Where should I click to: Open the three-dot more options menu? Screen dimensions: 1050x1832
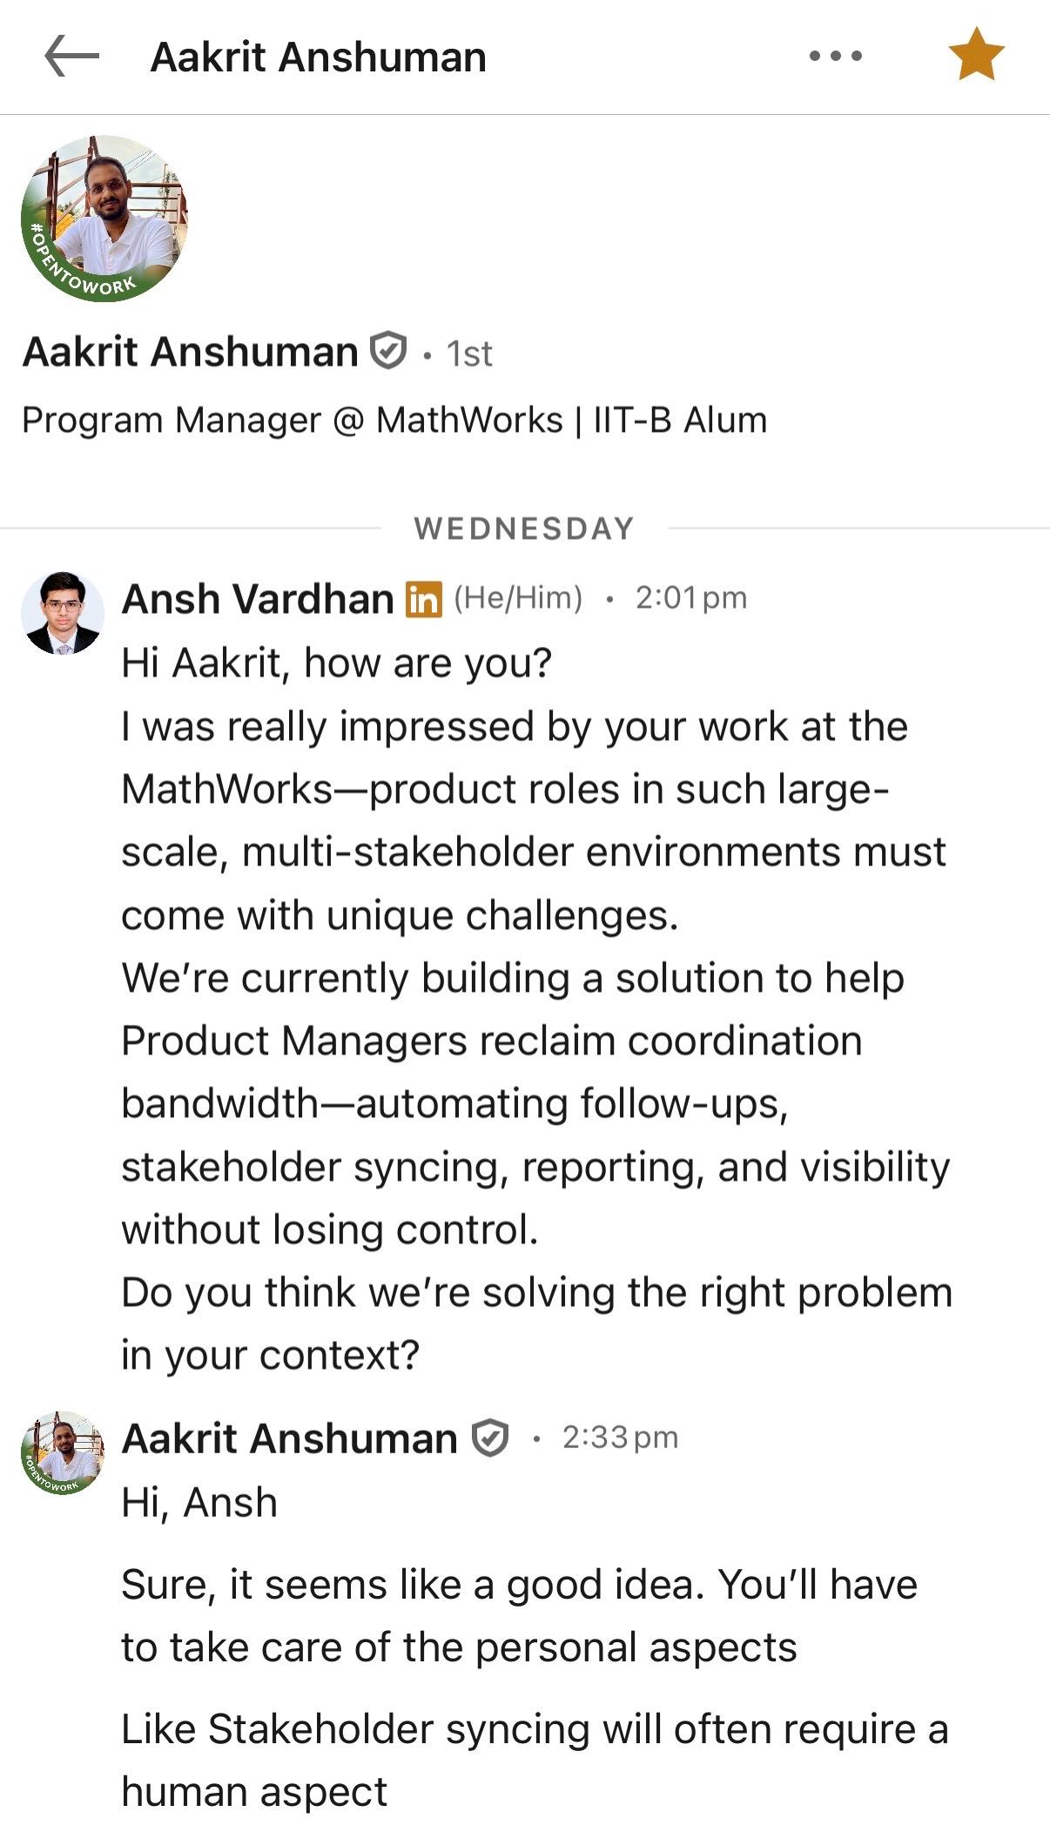coord(835,57)
